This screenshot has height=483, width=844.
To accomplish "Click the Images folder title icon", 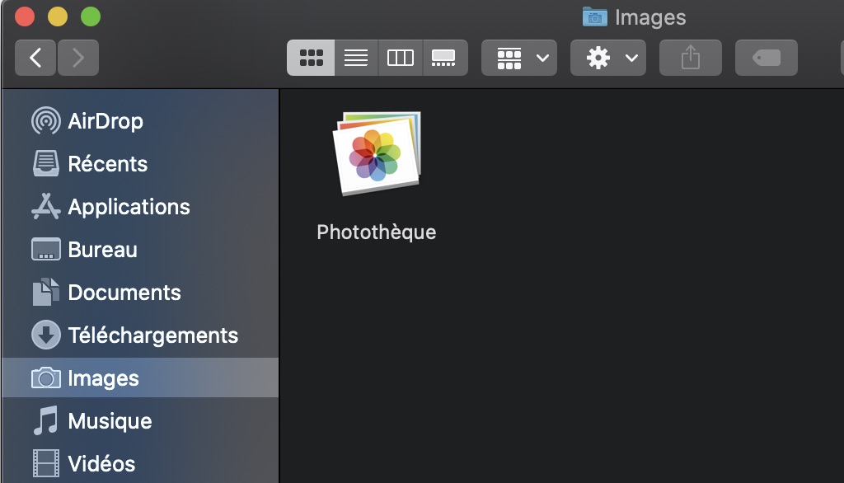I will click(594, 17).
